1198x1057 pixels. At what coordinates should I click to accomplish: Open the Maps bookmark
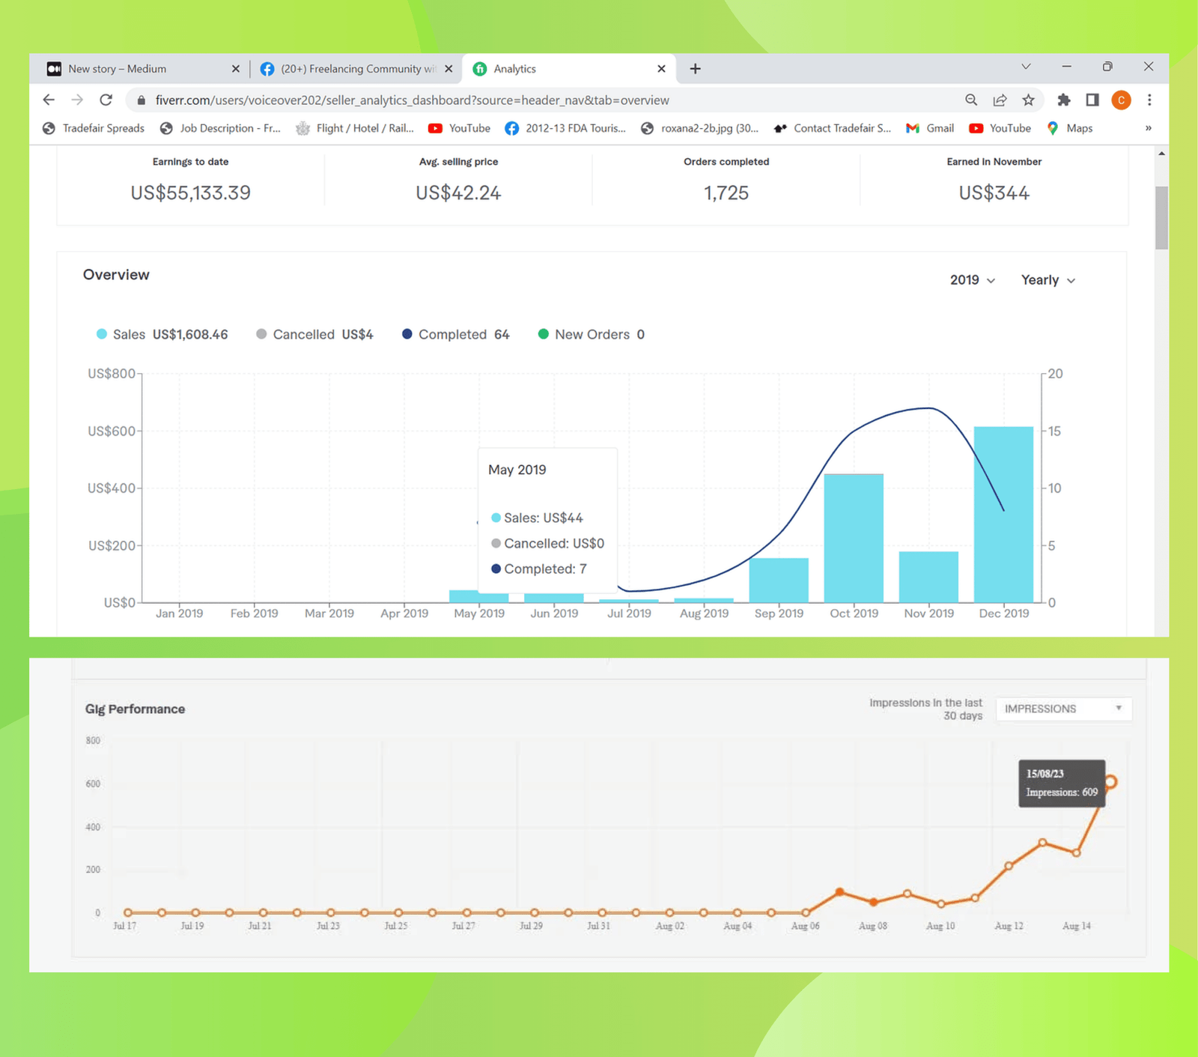(1071, 128)
